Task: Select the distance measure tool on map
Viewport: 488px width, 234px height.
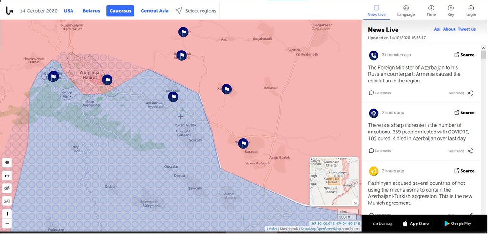Action: [7, 176]
